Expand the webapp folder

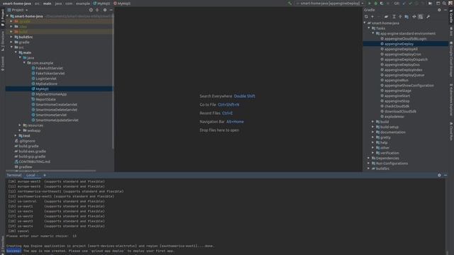tap(20, 130)
